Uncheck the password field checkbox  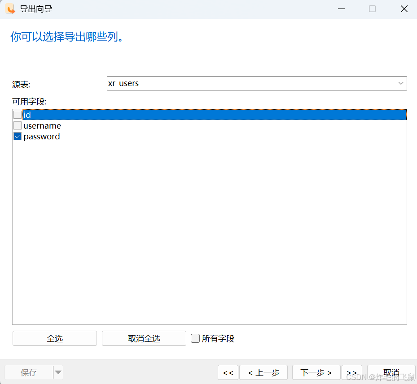[x=17, y=136]
